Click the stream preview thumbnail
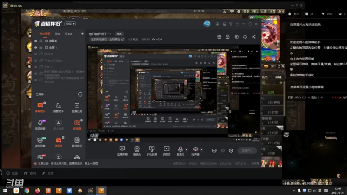This screenshot has height=195, width=347. click(173, 93)
